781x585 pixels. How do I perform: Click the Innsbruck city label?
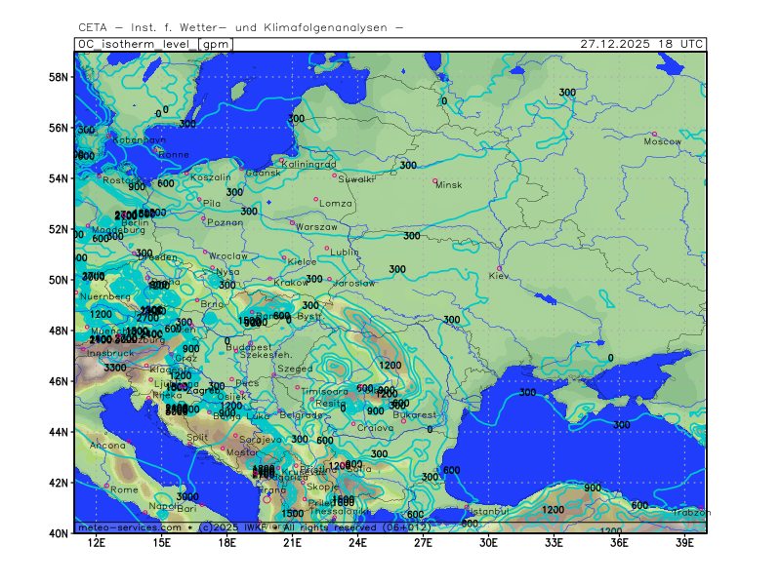point(108,353)
